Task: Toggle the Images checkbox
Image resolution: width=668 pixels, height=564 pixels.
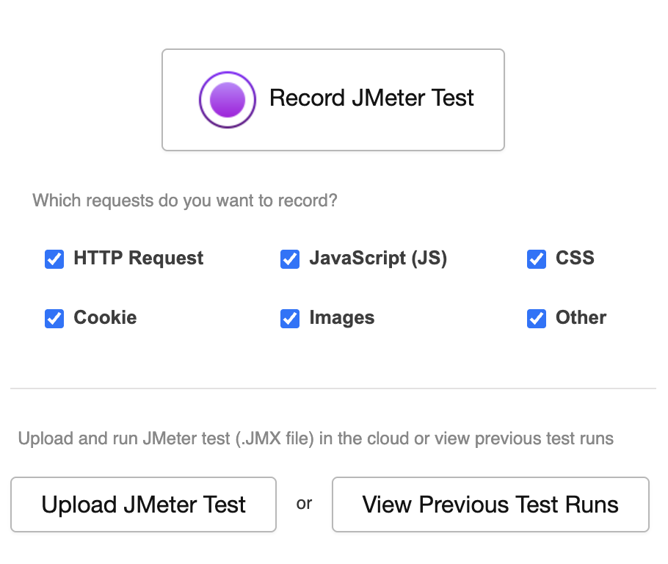Action: click(x=290, y=319)
